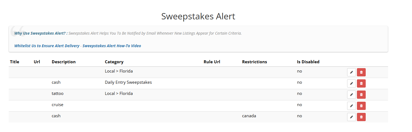Open Whitelist Us to Ensure Alert Delivery link
The width and height of the screenshot is (412, 132).
click(47, 46)
